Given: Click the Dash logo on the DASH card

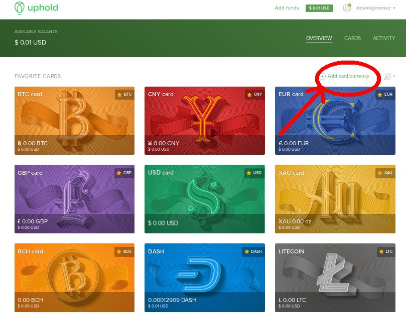Looking at the screenshot, I should [x=198, y=274].
